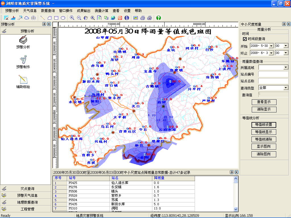
Task: Select the draw line tool
Action: click(43, 18)
